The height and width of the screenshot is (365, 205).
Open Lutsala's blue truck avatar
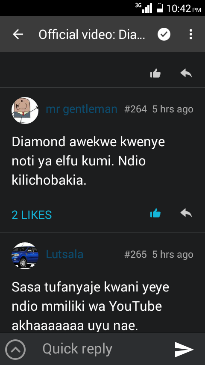coord(25,256)
